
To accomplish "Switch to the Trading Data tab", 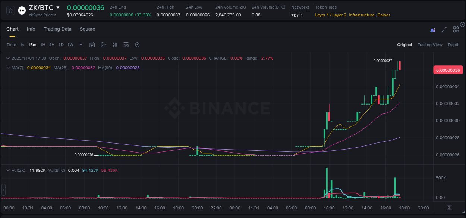I will click(57, 29).
